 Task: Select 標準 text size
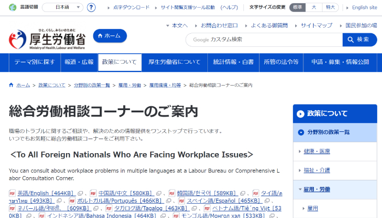[297, 7]
